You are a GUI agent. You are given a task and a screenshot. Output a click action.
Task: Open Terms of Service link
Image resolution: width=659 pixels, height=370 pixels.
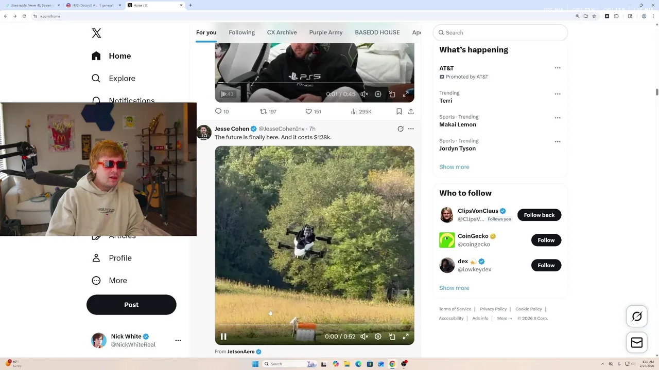click(455, 309)
